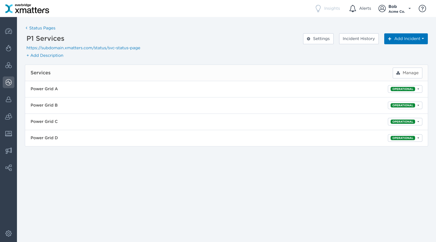Click the Power Grid C service name
Screen dimensions: 436x242
[44, 122]
